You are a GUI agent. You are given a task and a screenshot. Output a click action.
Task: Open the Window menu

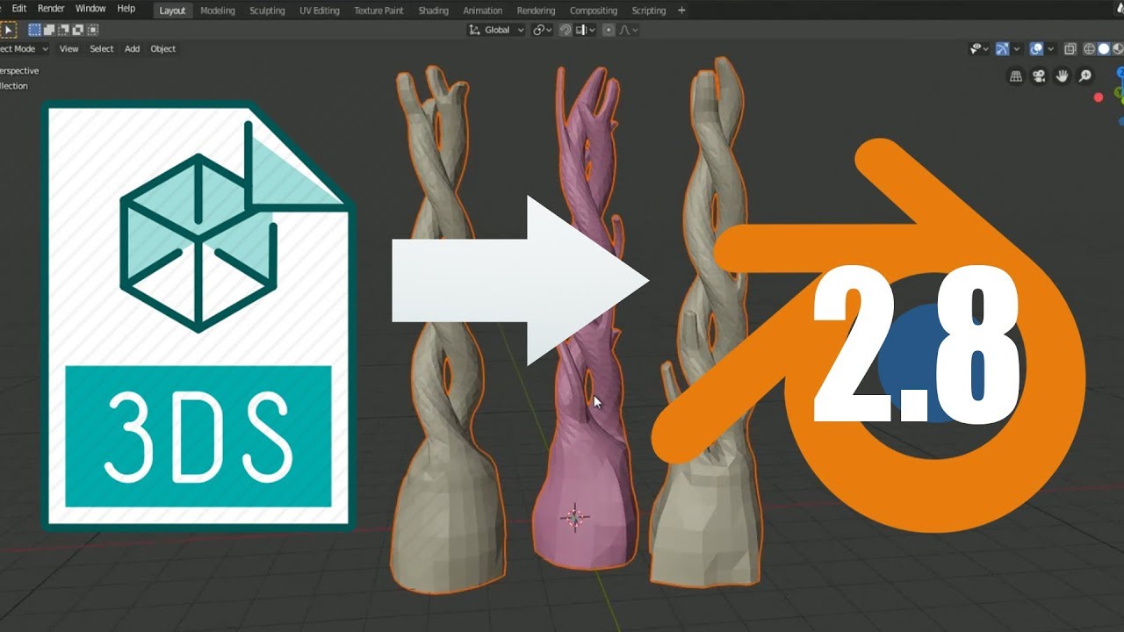coord(90,9)
